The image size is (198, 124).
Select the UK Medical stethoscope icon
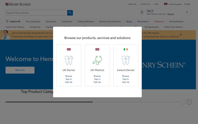97,60
